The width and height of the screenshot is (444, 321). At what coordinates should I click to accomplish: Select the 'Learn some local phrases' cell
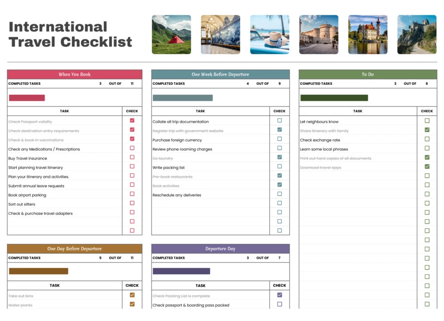pos(358,149)
